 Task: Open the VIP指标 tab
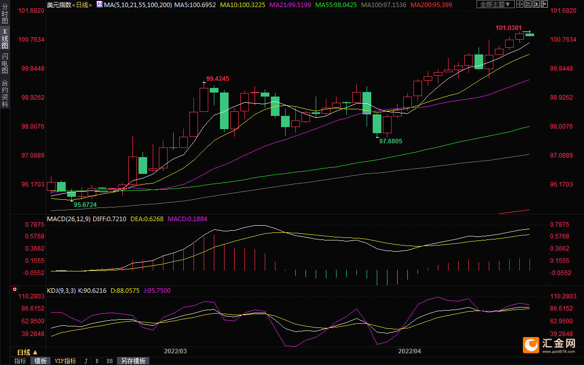[x=65, y=361]
